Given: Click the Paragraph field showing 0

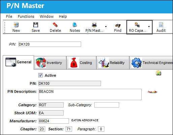Looking at the screenshot, I should point(101,129).
